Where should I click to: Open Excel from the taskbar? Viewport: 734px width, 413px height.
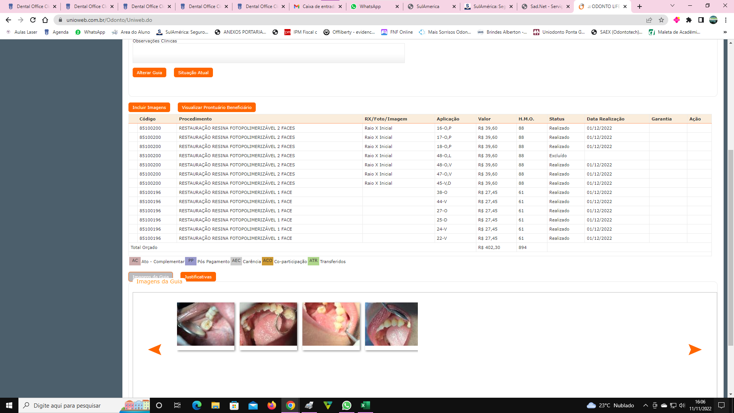coord(365,405)
